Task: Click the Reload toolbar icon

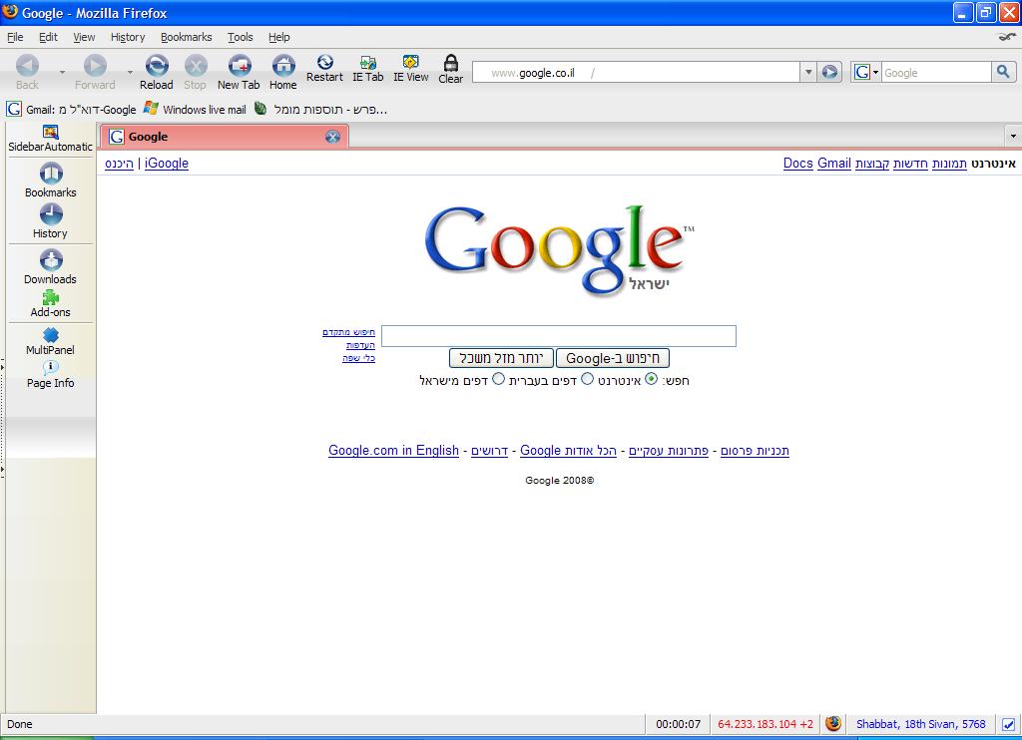Action: point(157,67)
